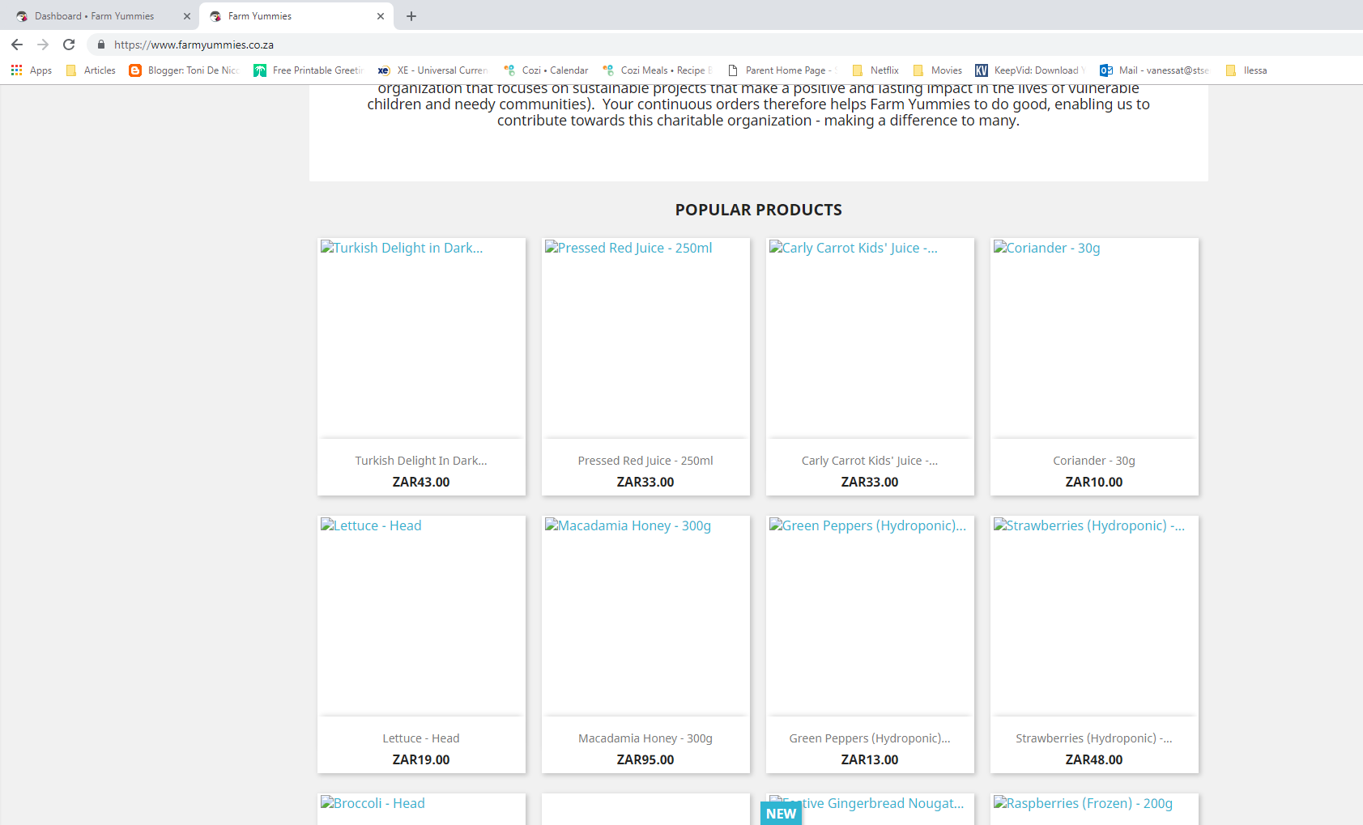Image resolution: width=1363 pixels, height=825 pixels.
Task: Click the NEW badge on Gingerbread Nougat
Action: coord(782,814)
